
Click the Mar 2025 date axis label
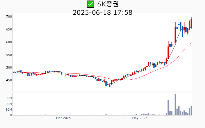click(63, 118)
